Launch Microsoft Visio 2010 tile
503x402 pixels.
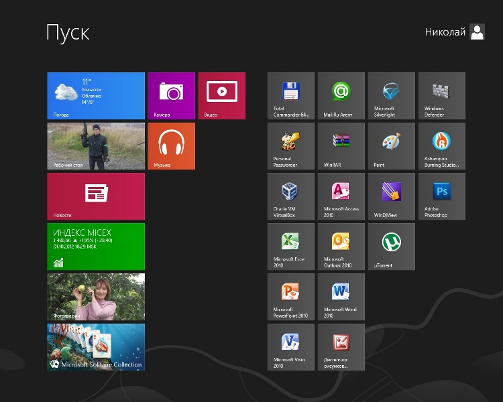point(291,347)
